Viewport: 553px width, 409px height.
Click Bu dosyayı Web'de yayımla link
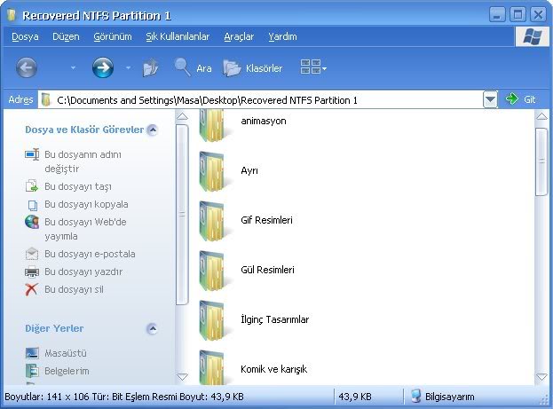[x=85, y=229]
